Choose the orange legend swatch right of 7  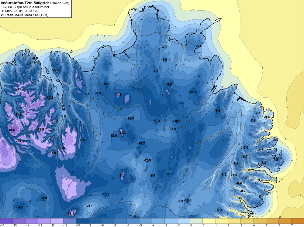tap(297, 221)
